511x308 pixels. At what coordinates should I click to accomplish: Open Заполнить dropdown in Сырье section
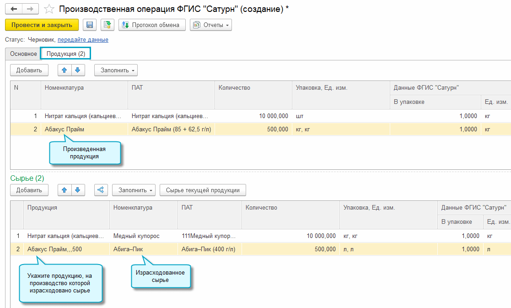coord(134,190)
